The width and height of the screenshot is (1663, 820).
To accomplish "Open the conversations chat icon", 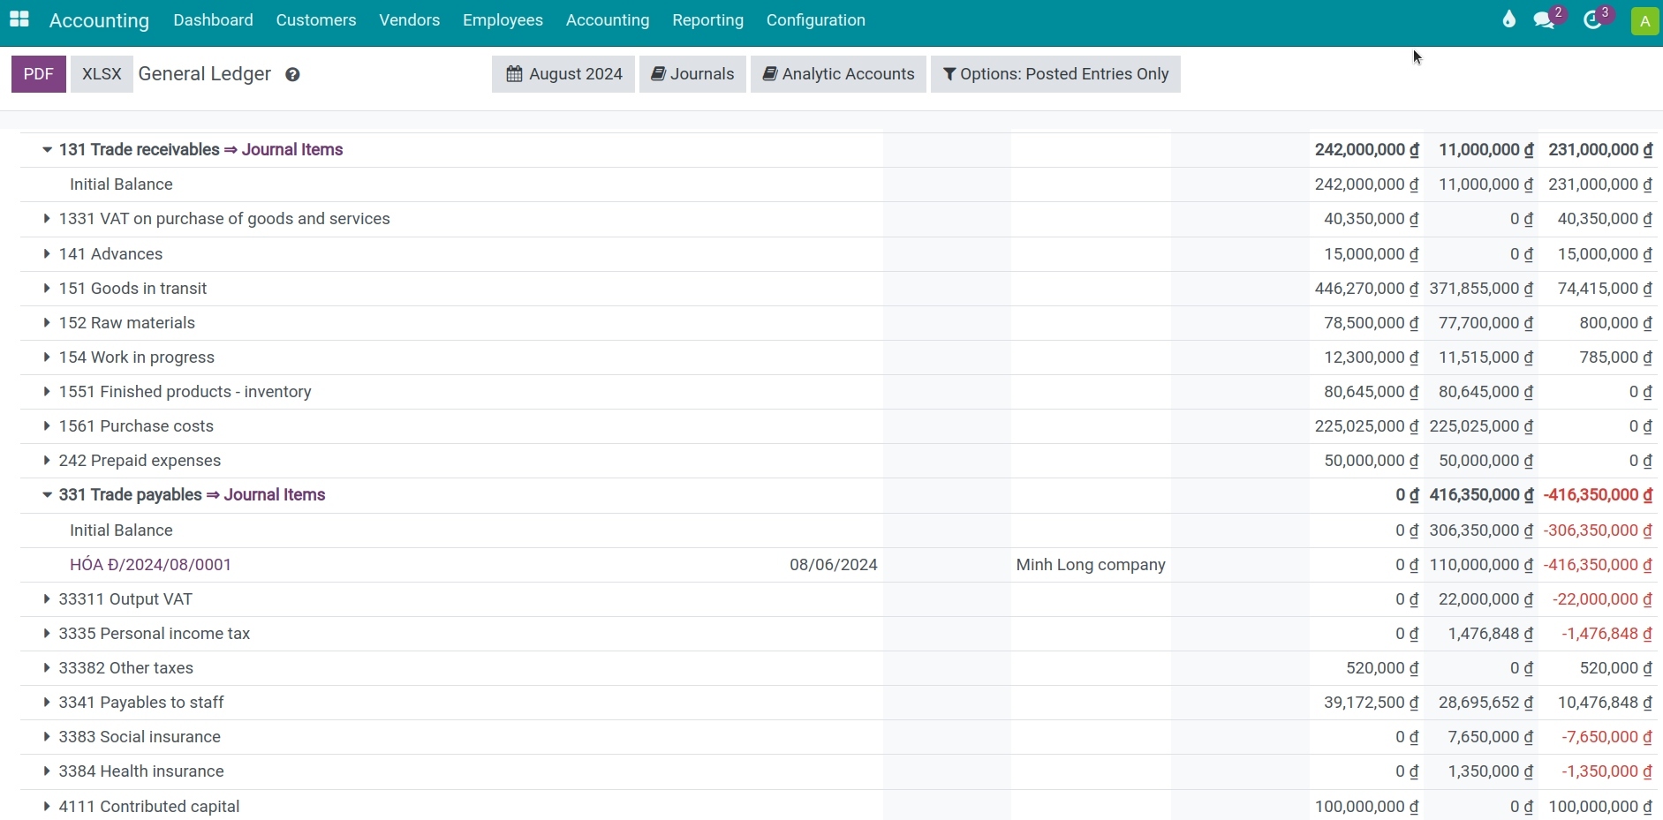I will tap(1545, 20).
